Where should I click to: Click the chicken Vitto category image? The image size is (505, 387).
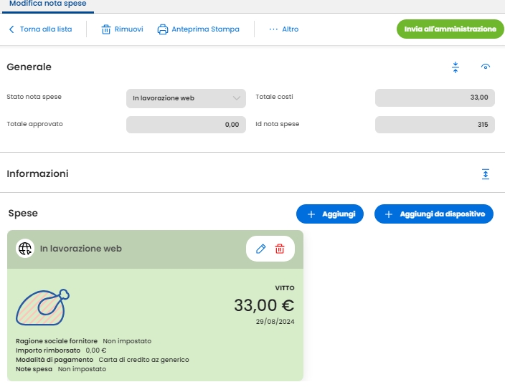pos(43,307)
